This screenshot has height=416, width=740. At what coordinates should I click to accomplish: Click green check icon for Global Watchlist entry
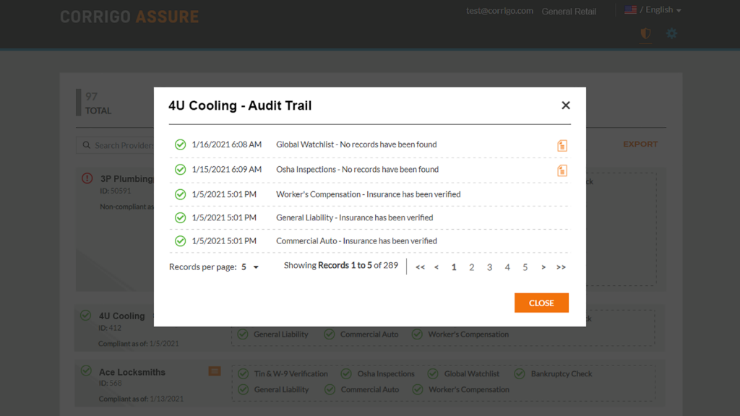tap(180, 144)
